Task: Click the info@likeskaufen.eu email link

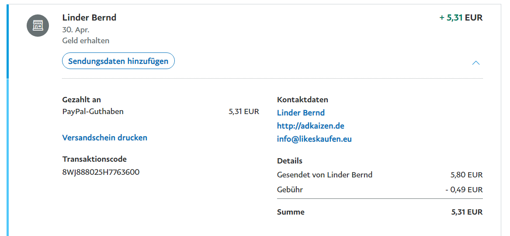Action: pyautogui.click(x=314, y=139)
